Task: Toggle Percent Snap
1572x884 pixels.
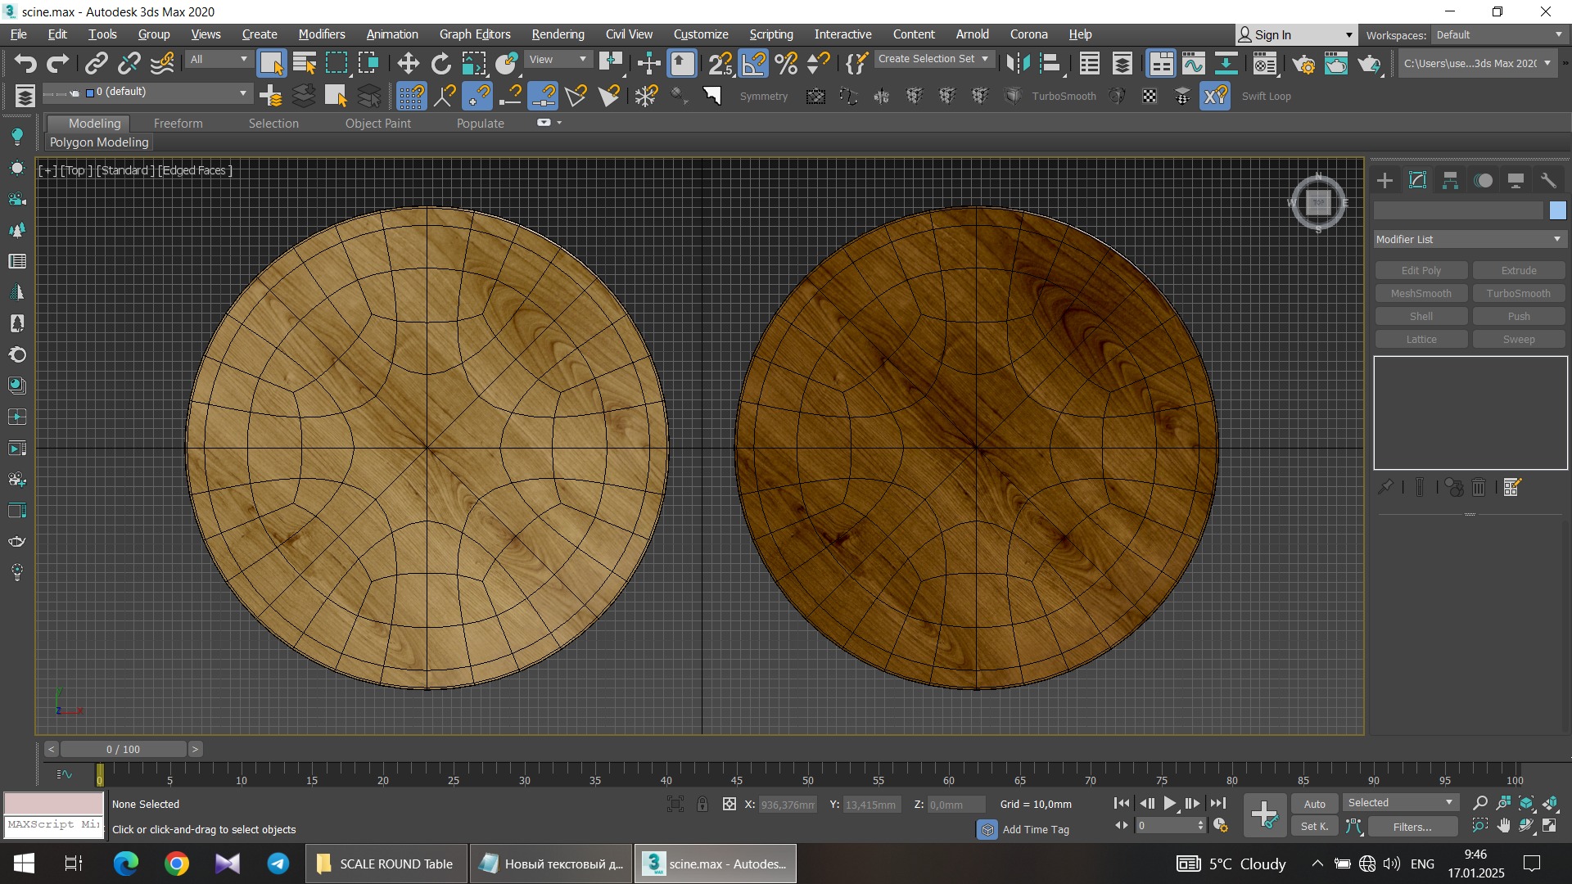Action: [x=786, y=63]
